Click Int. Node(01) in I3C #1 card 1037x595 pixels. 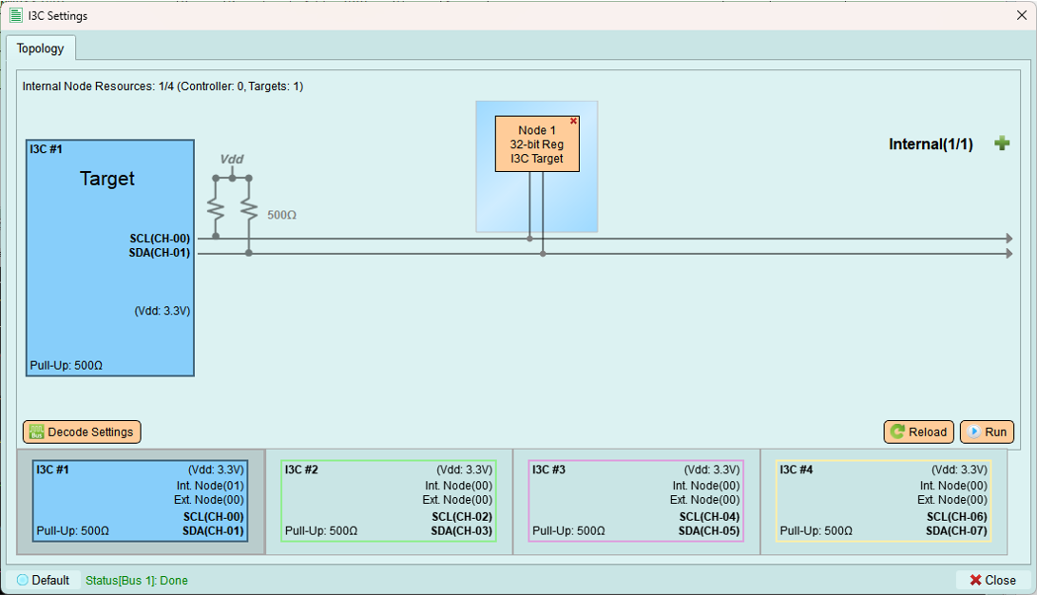pos(210,486)
